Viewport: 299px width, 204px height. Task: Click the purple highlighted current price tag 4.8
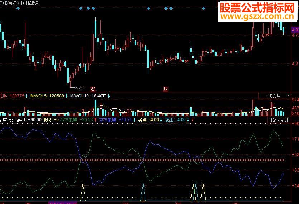coord(295,30)
